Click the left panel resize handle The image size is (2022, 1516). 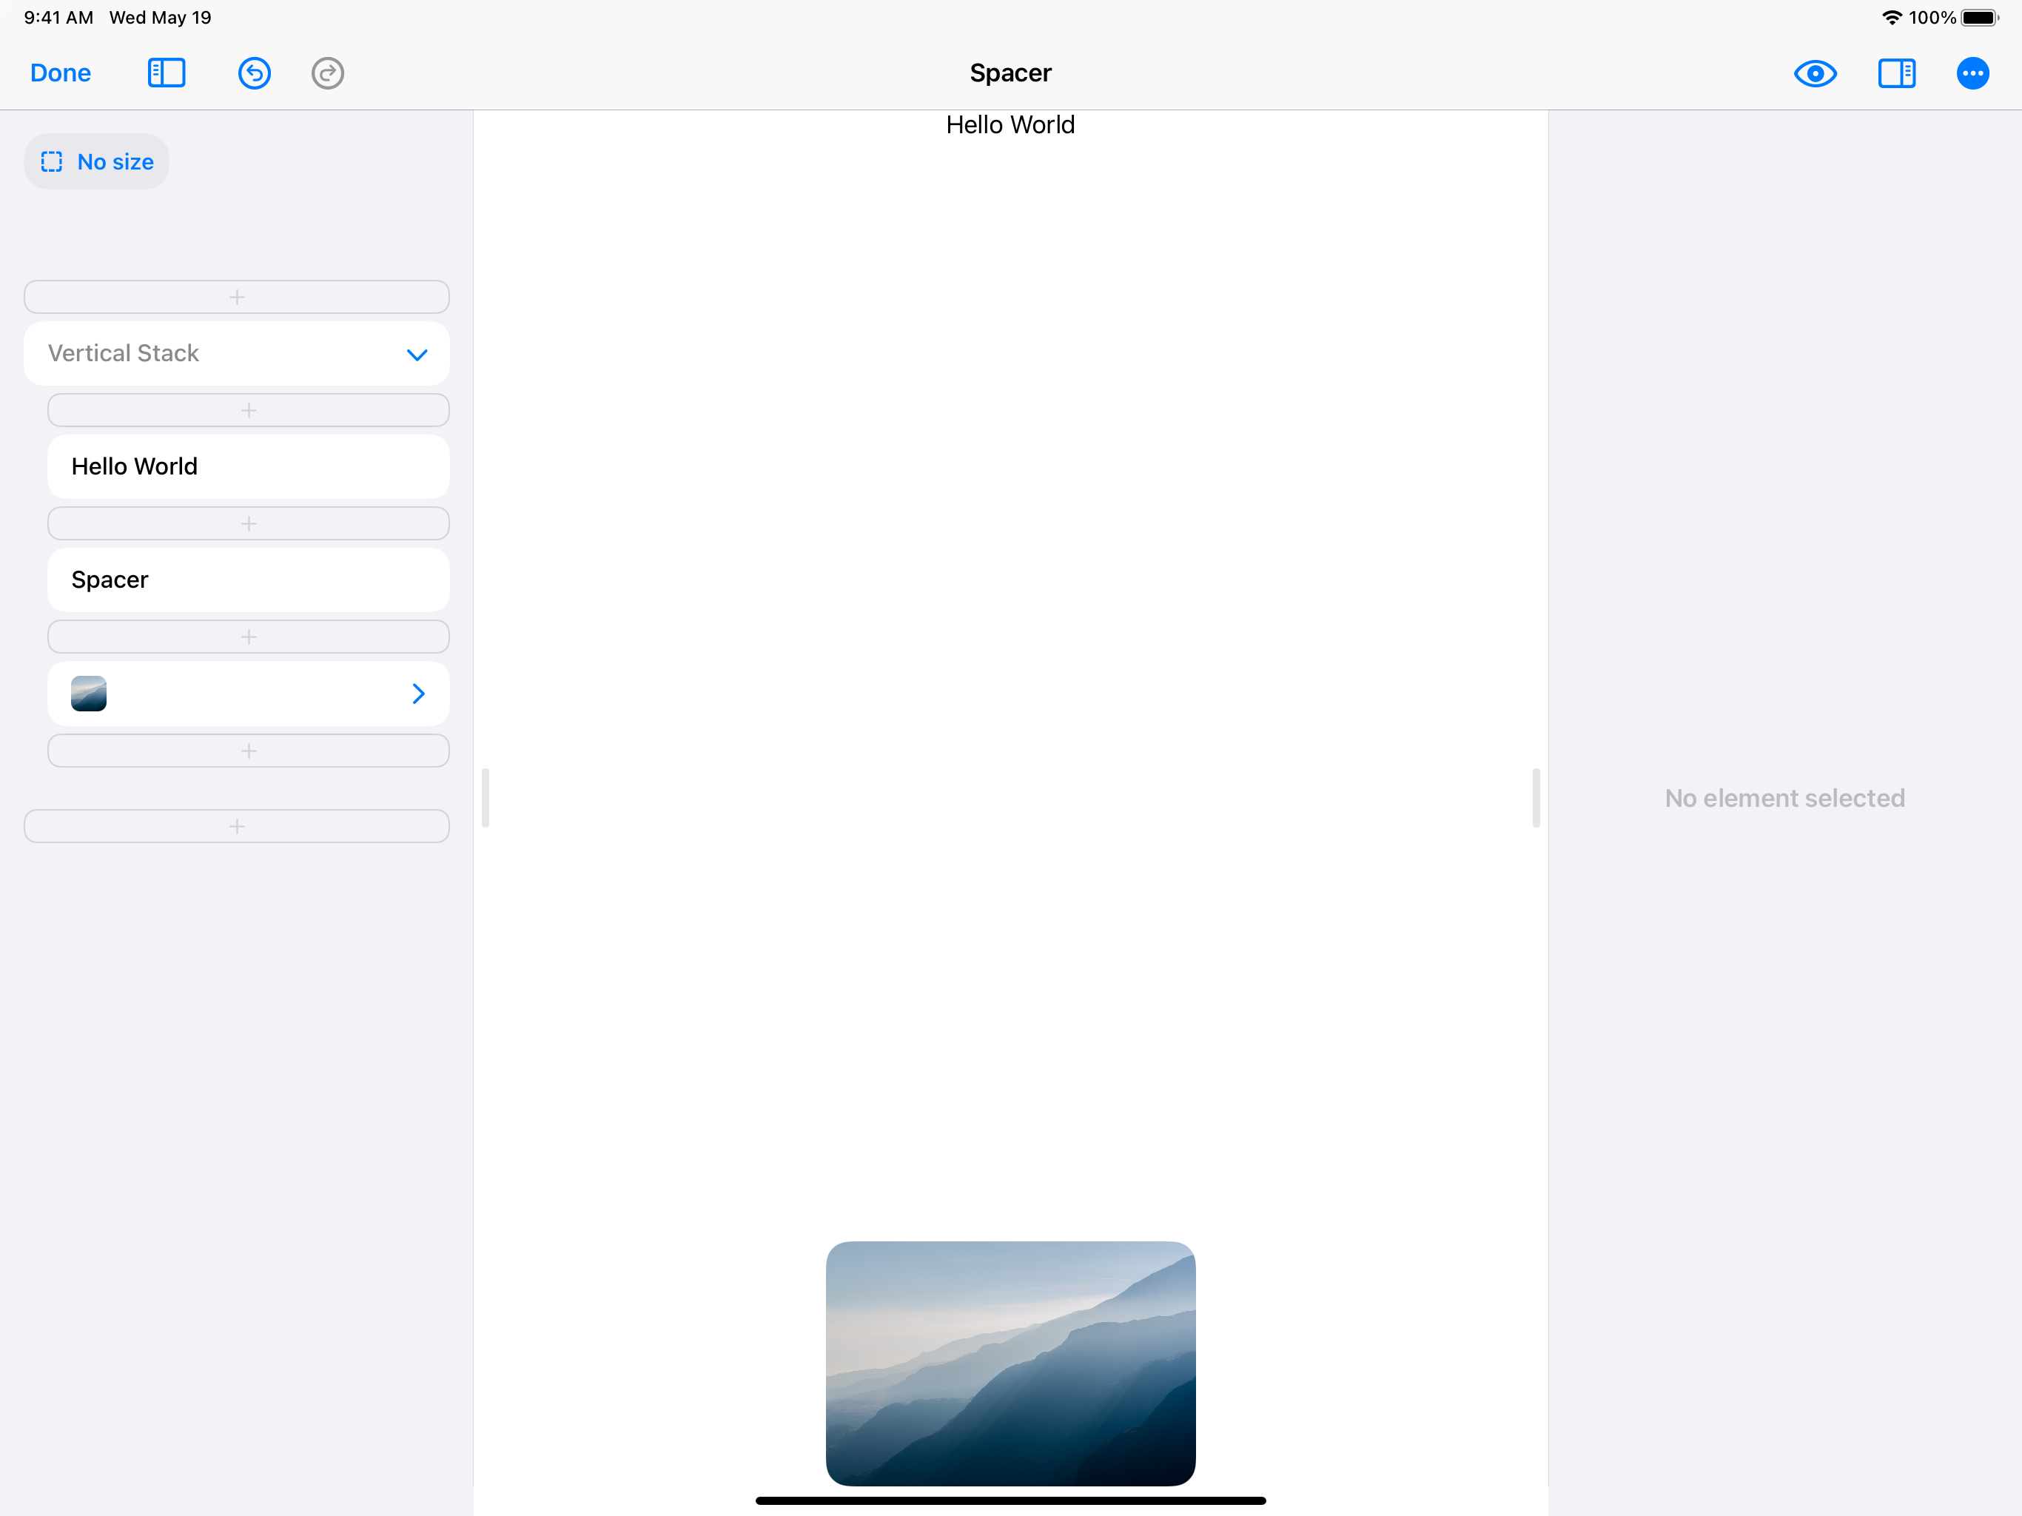pos(486,797)
